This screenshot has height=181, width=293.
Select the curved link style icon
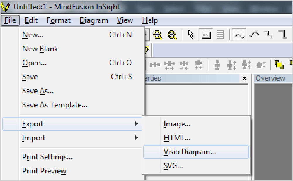click(x=253, y=35)
